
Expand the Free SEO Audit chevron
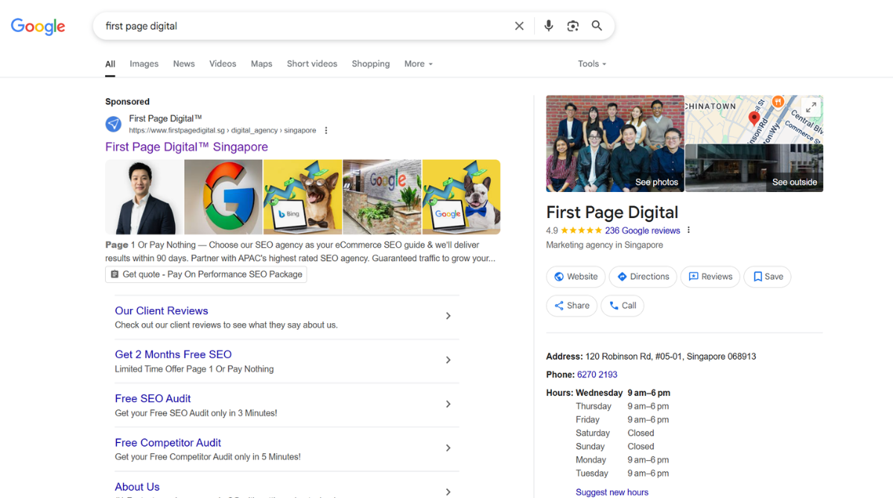(448, 404)
